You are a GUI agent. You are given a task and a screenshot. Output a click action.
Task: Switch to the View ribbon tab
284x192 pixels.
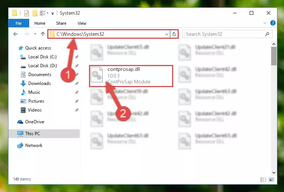coord(82,23)
